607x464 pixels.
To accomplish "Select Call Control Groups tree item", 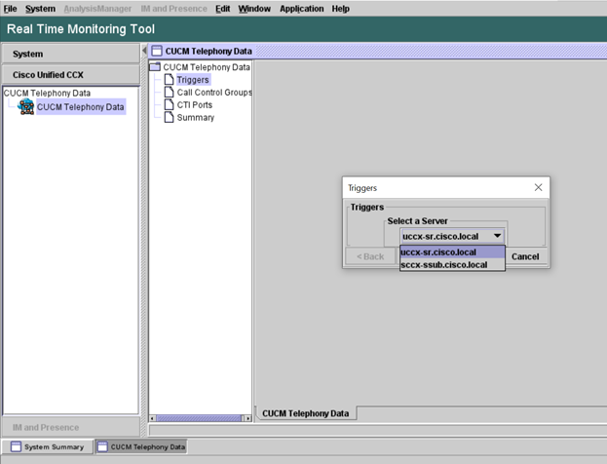I will tap(214, 93).
